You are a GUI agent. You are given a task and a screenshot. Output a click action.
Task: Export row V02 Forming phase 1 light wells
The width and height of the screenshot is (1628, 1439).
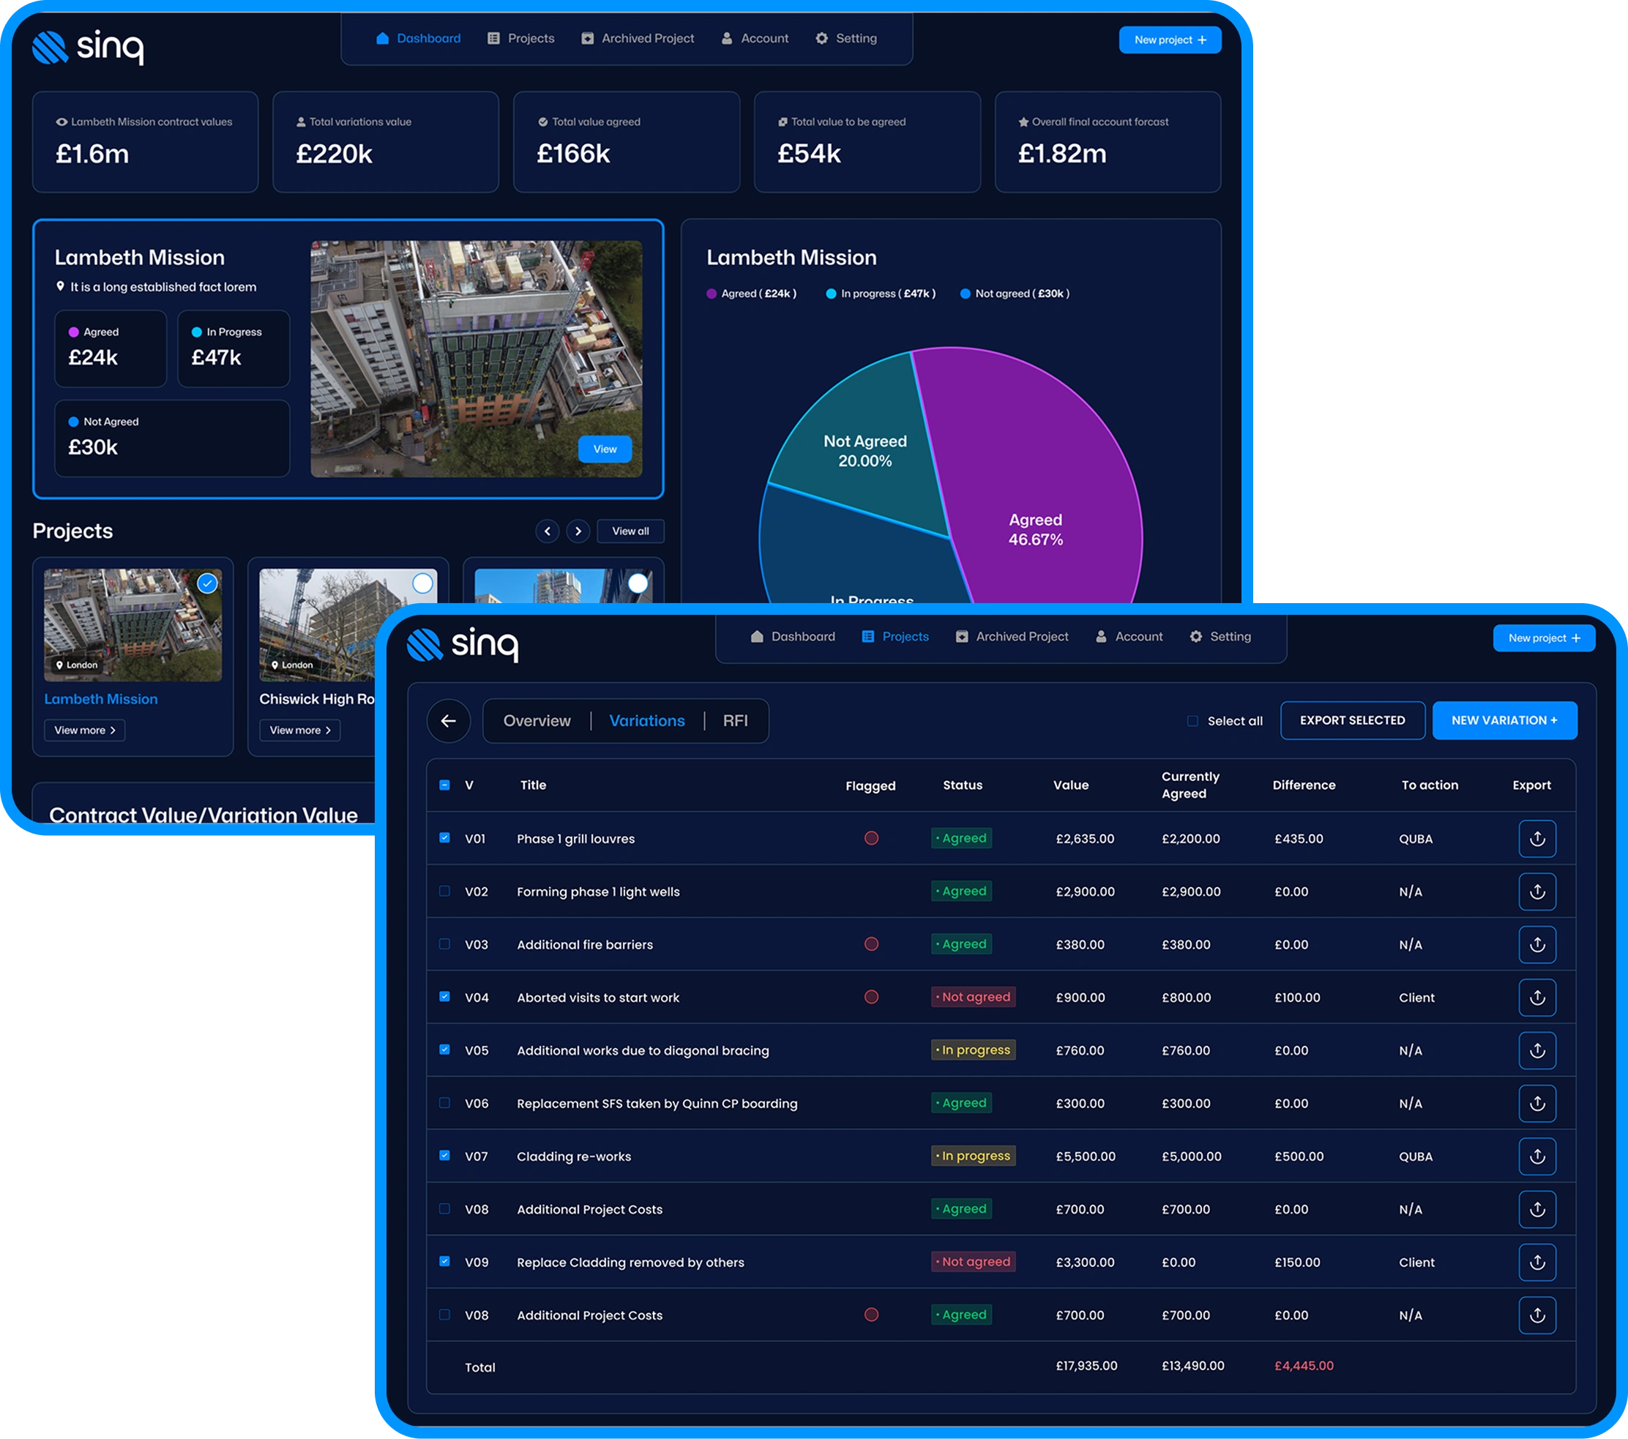point(1537,892)
